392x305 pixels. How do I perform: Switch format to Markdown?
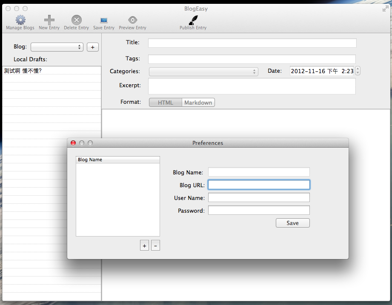[198, 103]
